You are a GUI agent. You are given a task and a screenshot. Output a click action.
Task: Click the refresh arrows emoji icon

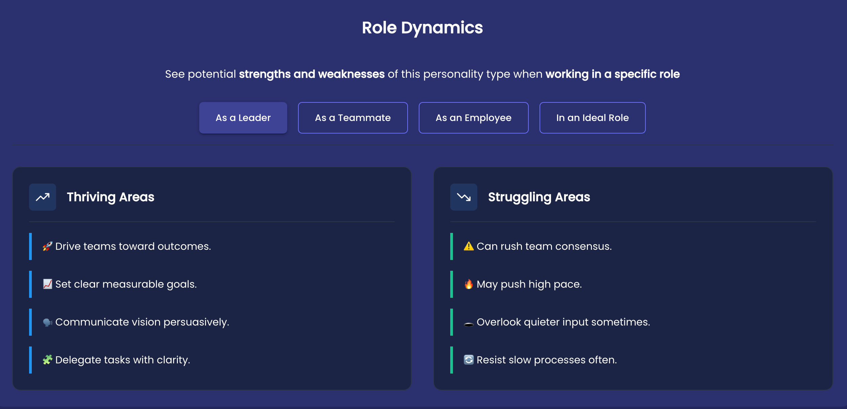(x=468, y=360)
